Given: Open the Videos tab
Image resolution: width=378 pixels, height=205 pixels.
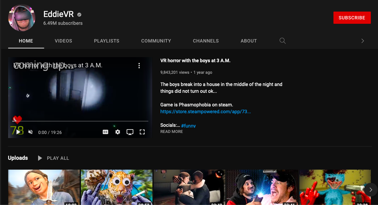Looking at the screenshot, I should click(63, 41).
